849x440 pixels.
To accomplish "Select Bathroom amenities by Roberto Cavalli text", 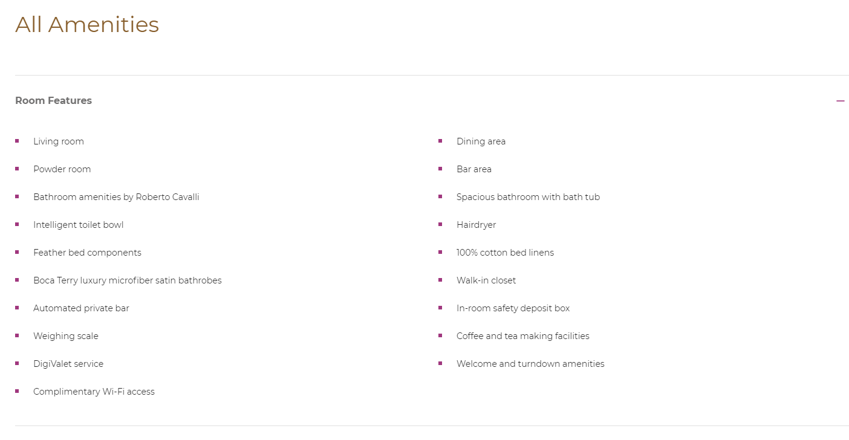I will (116, 197).
